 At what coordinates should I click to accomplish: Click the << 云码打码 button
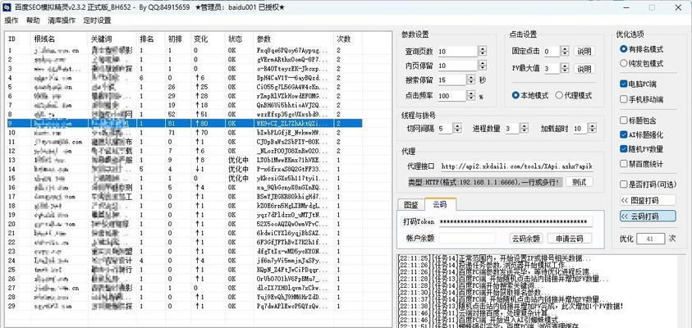(x=648, y=216)
